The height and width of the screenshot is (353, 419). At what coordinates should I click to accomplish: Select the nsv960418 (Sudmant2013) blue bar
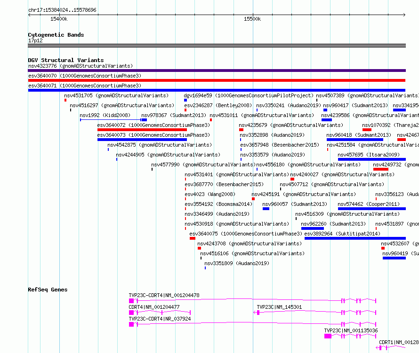(x=355, y=140)
